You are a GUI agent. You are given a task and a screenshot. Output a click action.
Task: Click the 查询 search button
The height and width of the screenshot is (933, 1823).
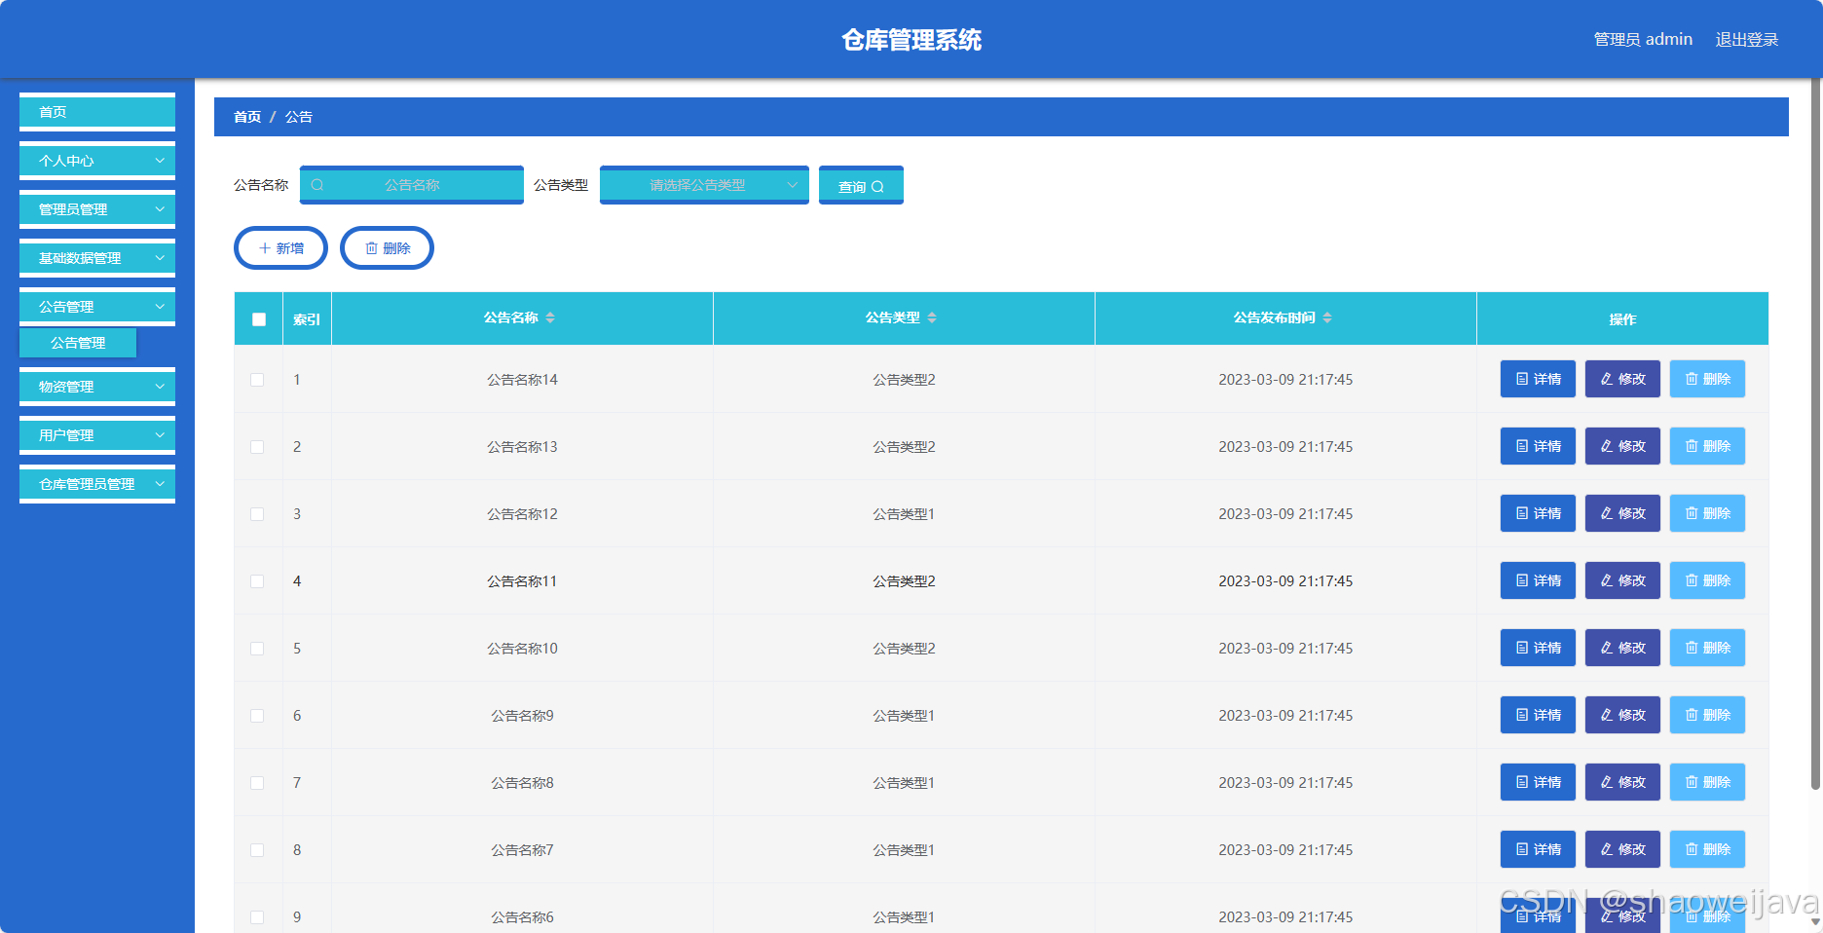861,184
